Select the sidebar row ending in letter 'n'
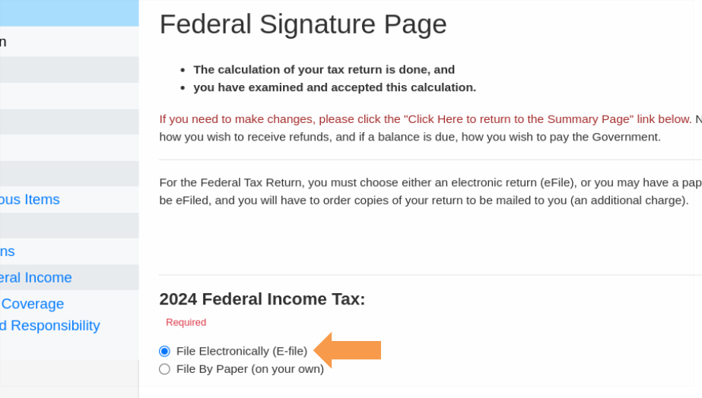The height and width of the screenshot is (398, 702). click(69, 42)
